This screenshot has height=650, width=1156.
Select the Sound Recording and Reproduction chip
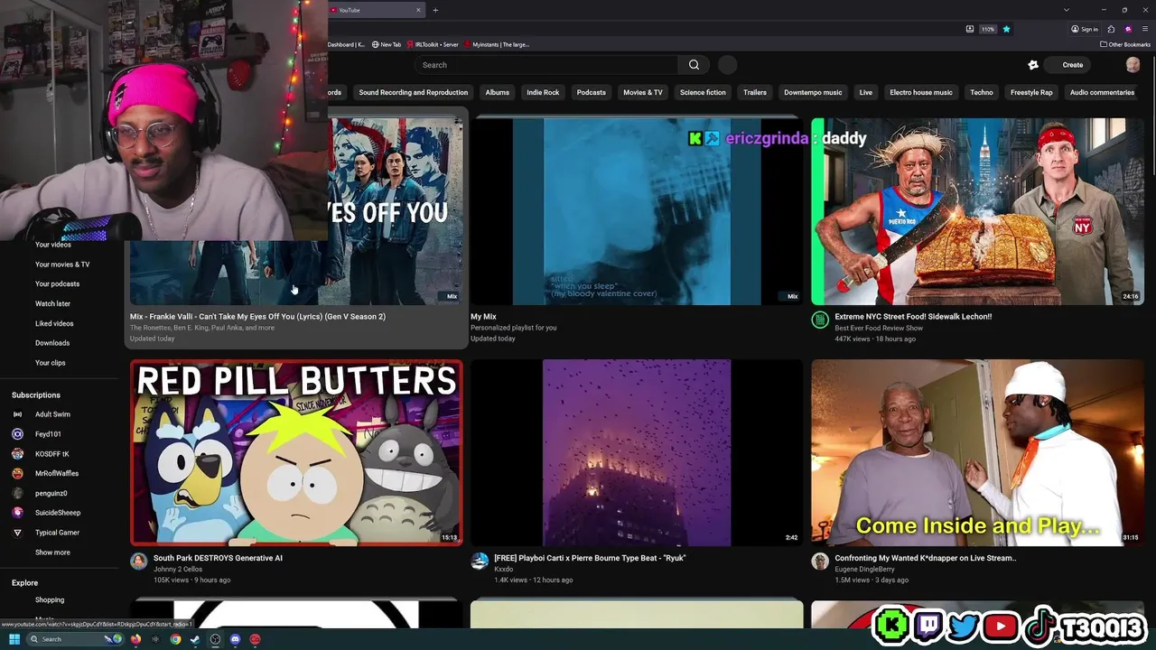[414, 92]
